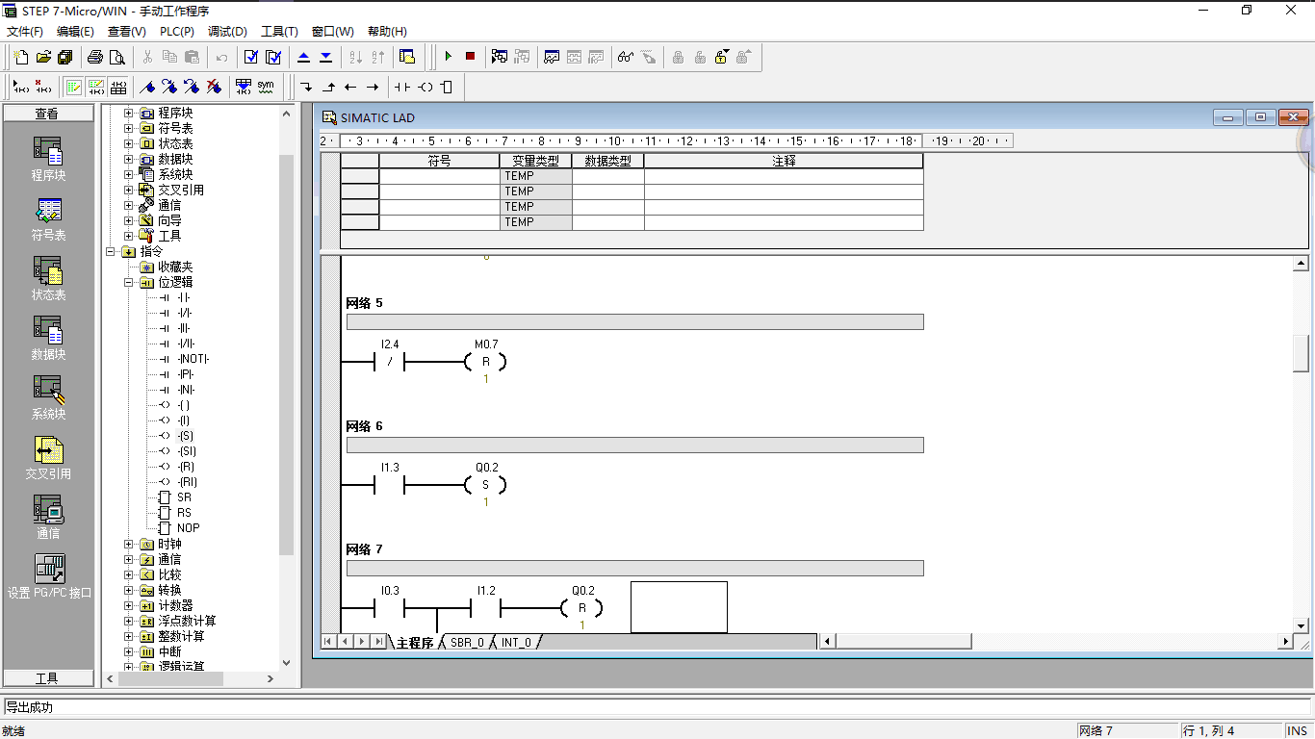Viewport: 1315px width, 739px height.
Task: Go to the next bookmark
Action: tap(169, 87)
